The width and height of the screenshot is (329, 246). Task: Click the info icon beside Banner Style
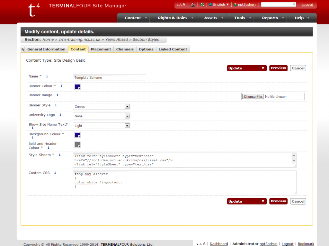[x=56, y=105]
